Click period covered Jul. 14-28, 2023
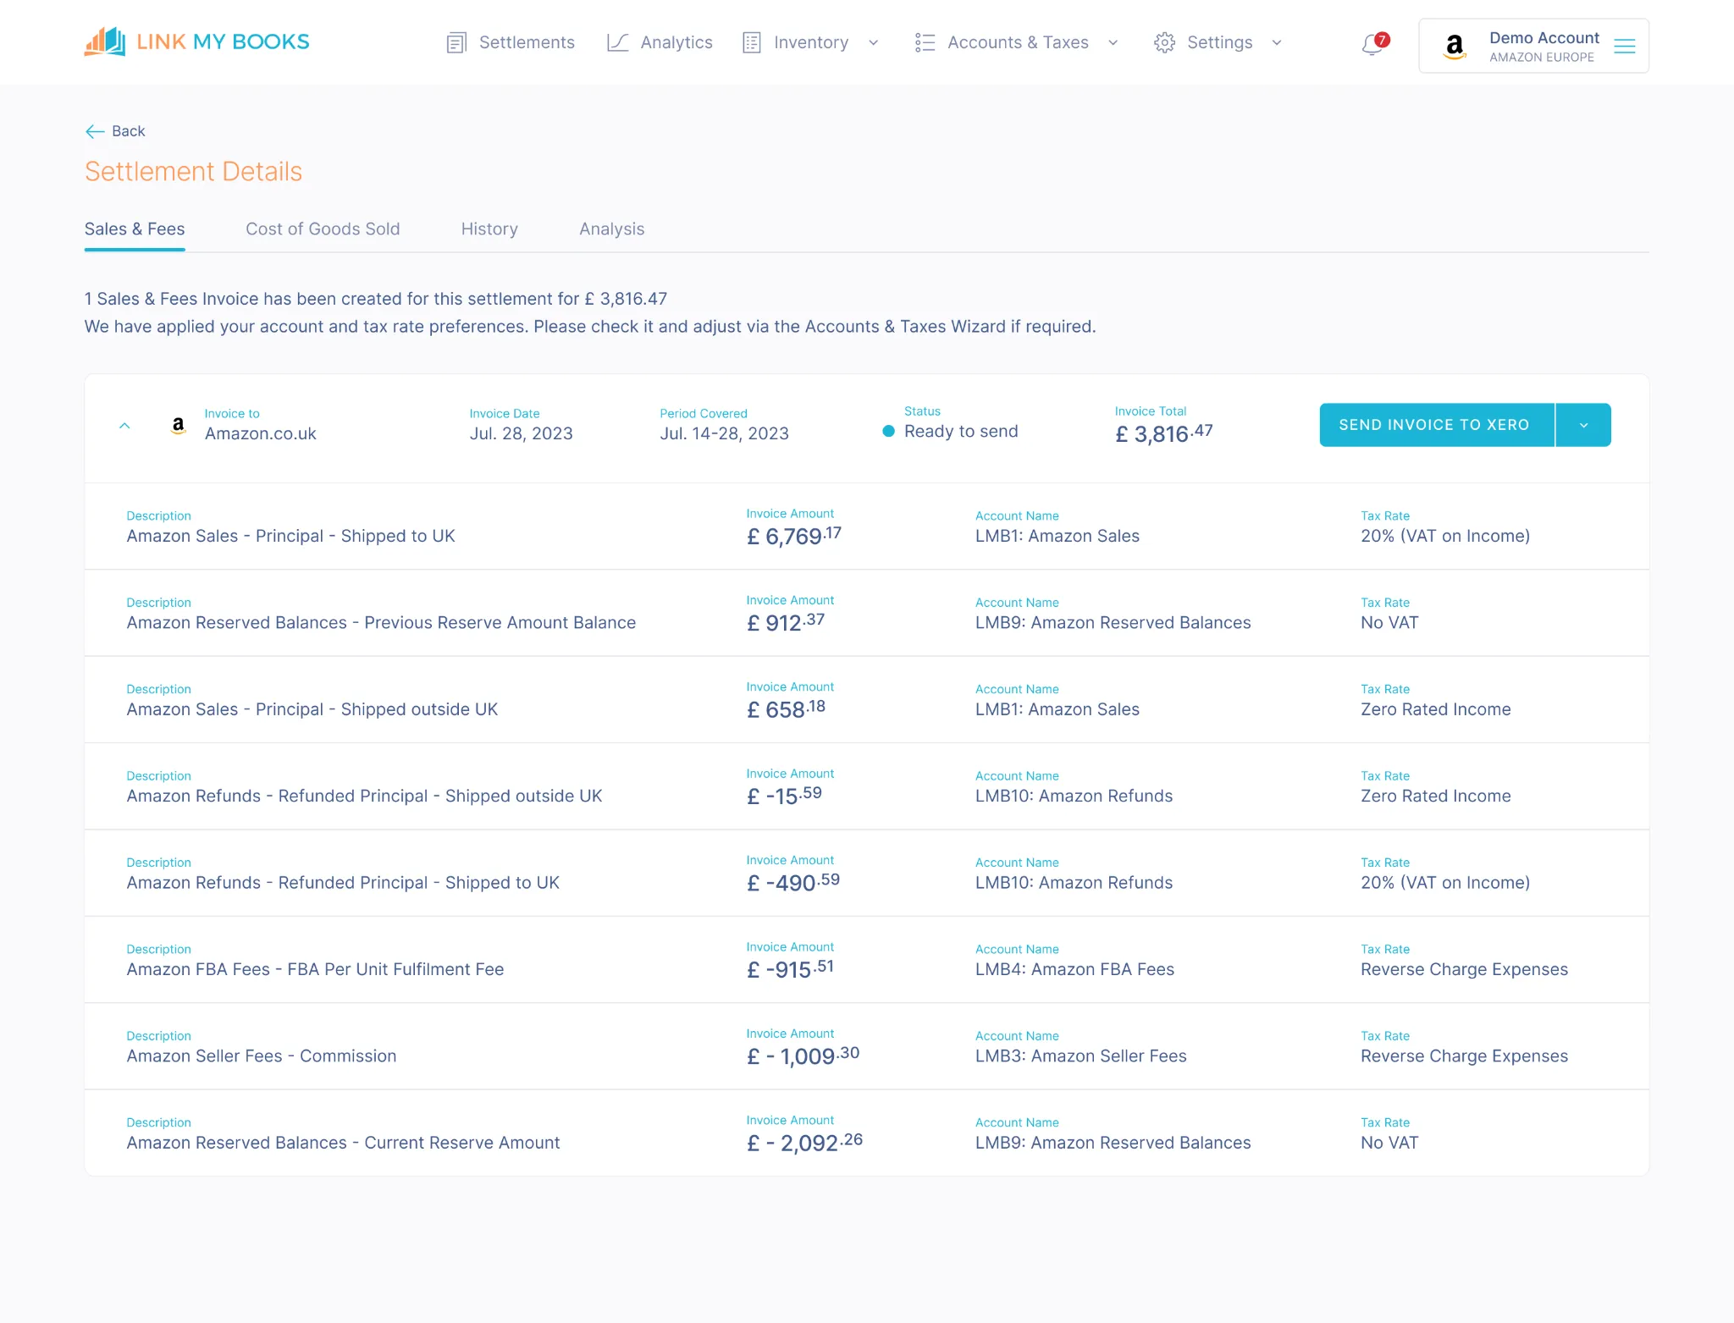The width and height of the screenshot is (1734, 1323). tap(724, 433)
